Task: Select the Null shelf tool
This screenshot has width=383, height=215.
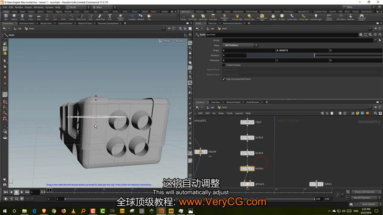Action: tap(47, 17)
